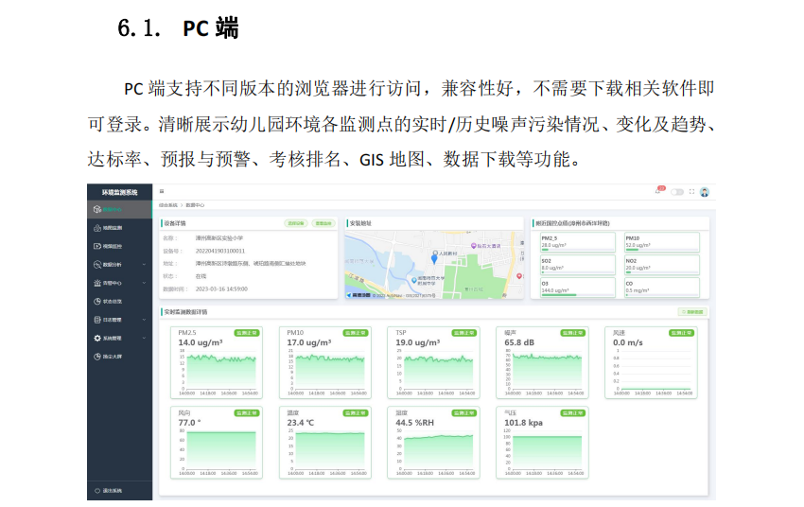Enter fullscreen using the expand icon
This screenshot has height=507, width=804.
[691, 192]
